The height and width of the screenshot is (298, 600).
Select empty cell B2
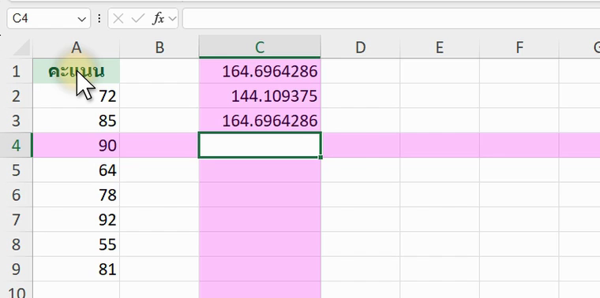pyautogui.click(x=159, y=96)
